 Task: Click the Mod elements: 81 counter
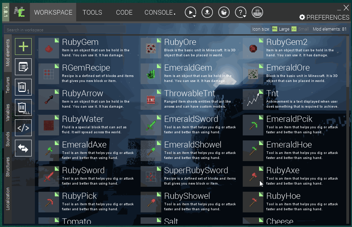[x=330, y=29]
